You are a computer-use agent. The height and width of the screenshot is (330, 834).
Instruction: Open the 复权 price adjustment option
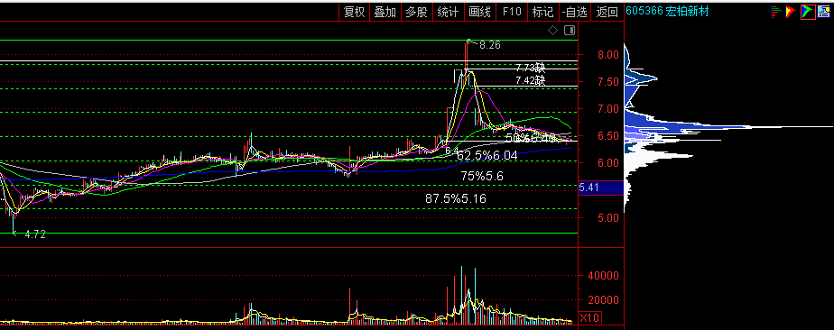tap(354, 13)
